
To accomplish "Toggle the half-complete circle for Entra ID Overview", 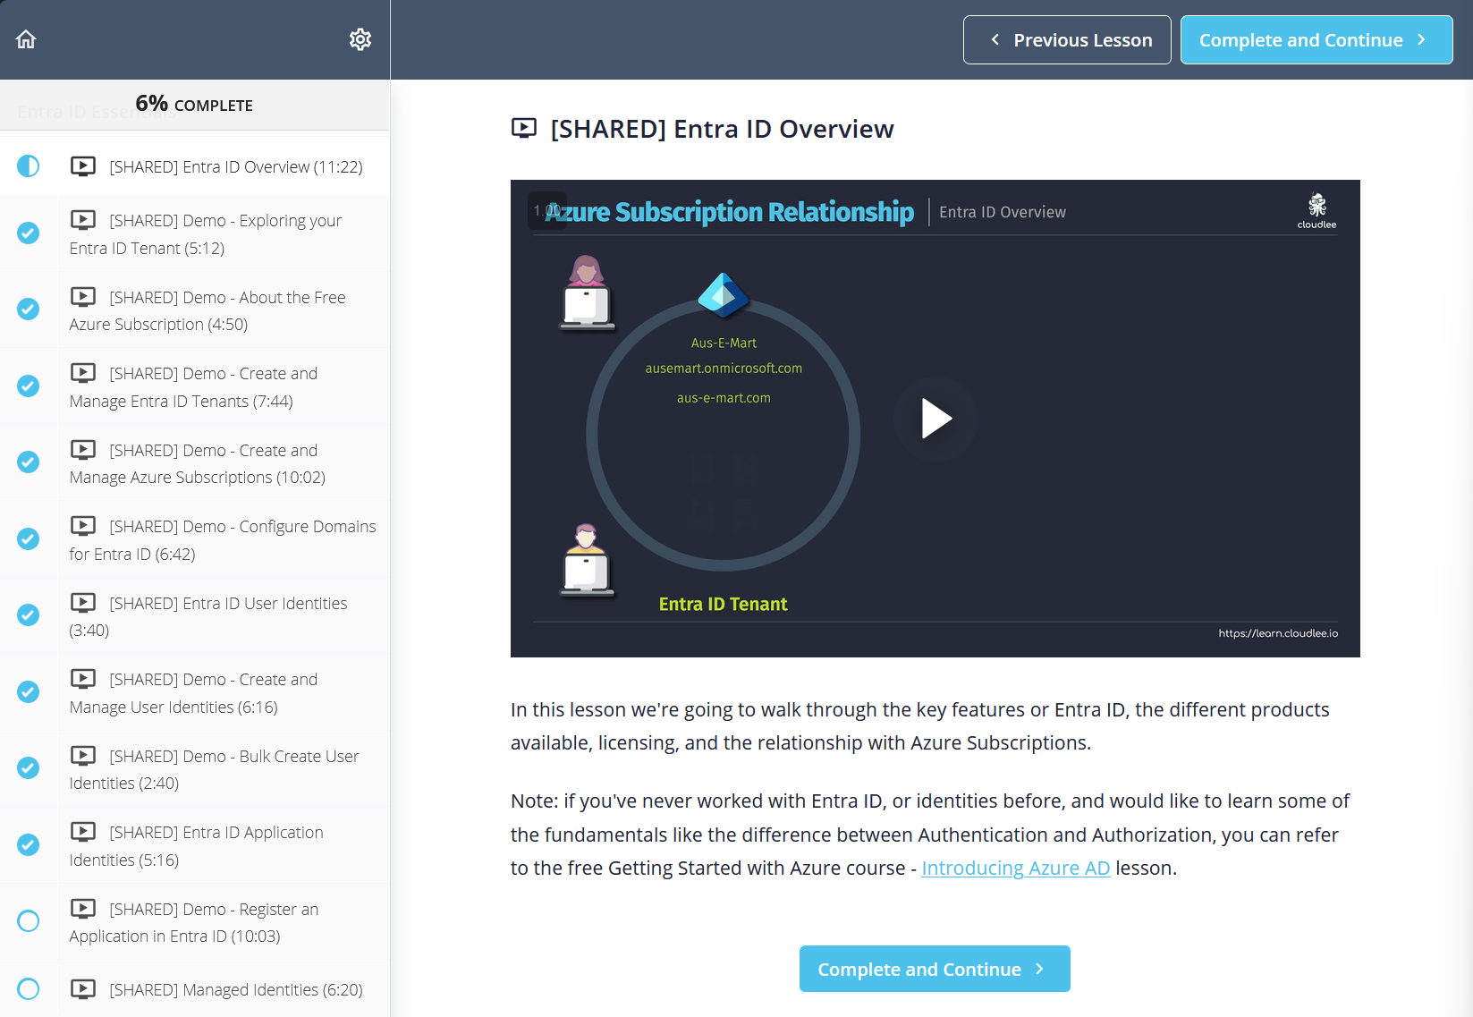I will 29,166.
